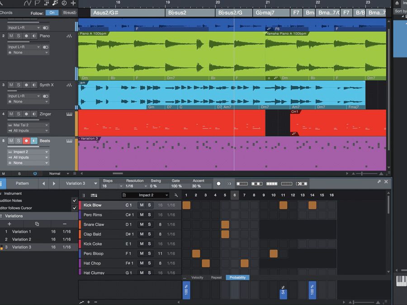This screenshot has width=407, height=305.
Task: Select the G♭maj7 chord block
Action: tap(271, 13)
